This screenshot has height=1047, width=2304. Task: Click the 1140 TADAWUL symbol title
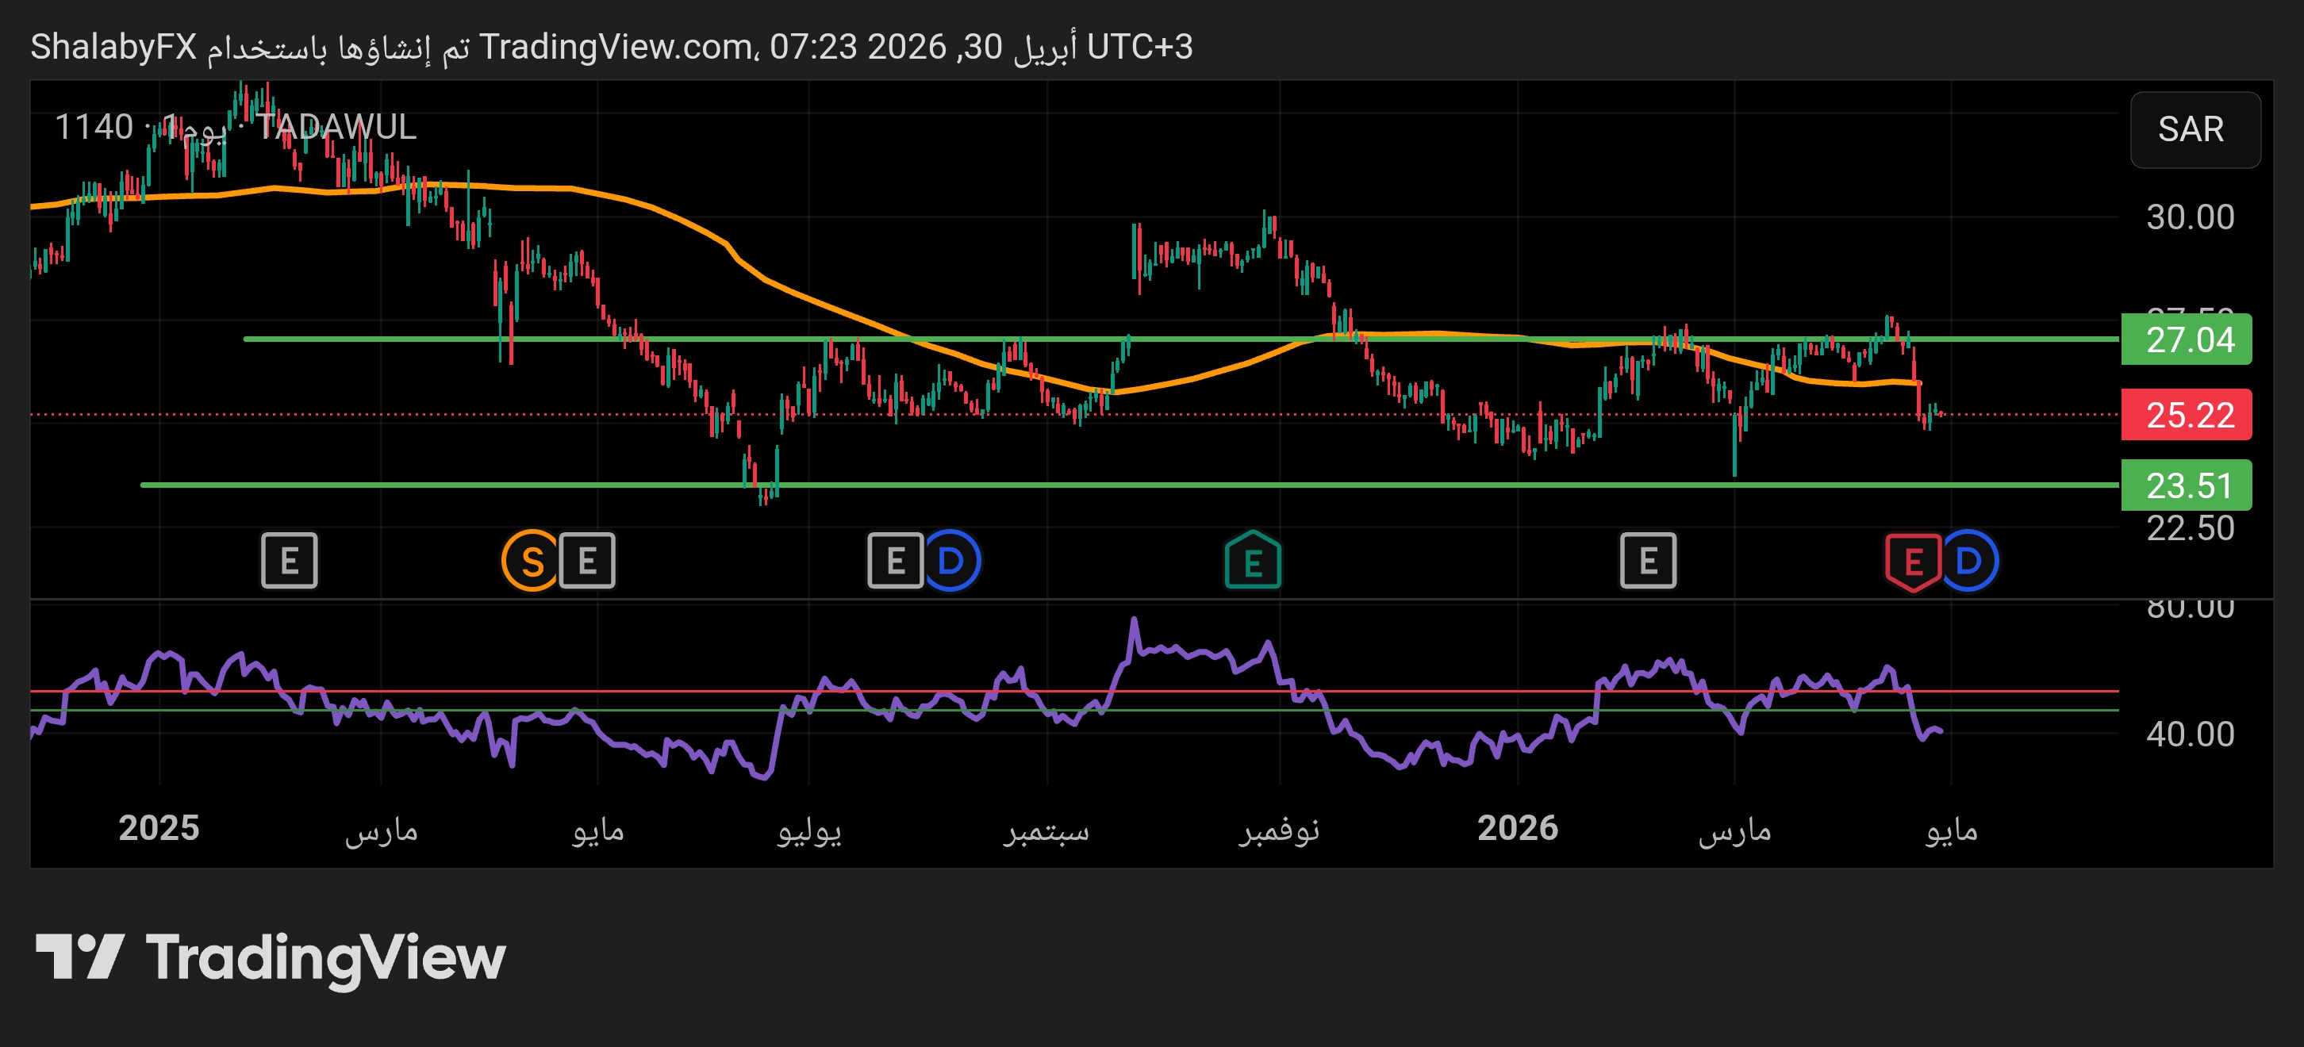pyautogui.click(x=235, y=127)
